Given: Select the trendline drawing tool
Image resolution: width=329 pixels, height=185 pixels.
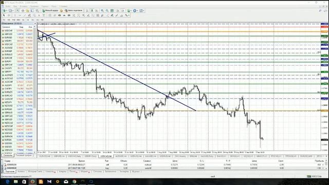Looking at the screenshot, I should pyautogui.click(x=25, y=15).
